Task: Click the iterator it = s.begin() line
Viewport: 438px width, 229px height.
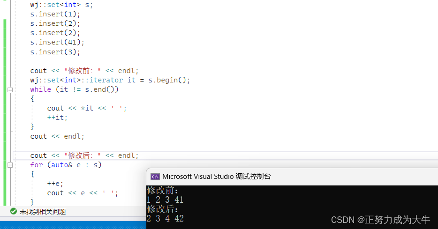Action: coord(110,81)
